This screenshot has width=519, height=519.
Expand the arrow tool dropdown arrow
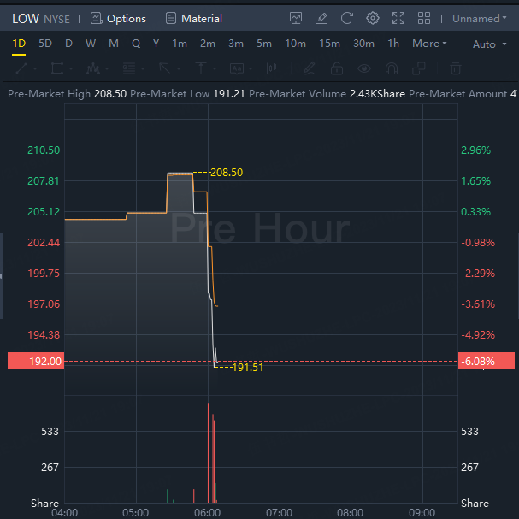pyautogui.click(x=179, y=69)
